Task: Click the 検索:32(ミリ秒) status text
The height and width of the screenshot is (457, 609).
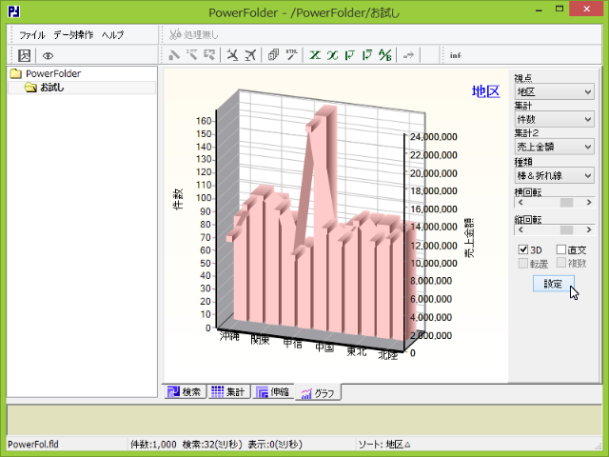Action: click(x=212, y=445)
